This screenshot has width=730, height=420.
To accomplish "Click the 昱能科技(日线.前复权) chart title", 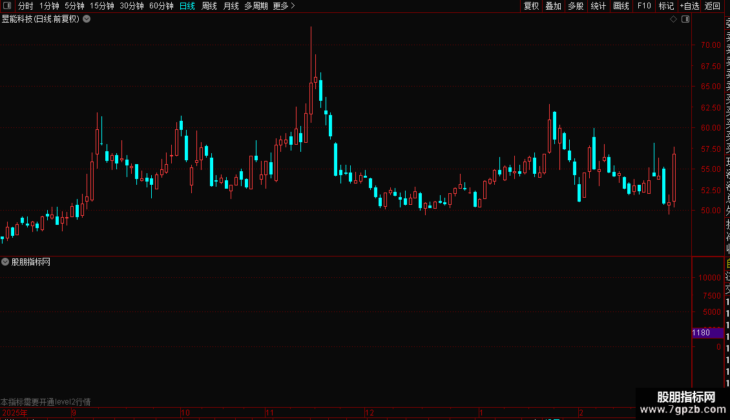I will tap(41, 19).
